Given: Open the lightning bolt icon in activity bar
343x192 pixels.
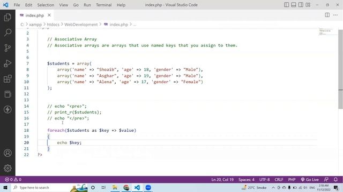Looking at the screenshot, I should pyautogui.click(x=8, y=109).
